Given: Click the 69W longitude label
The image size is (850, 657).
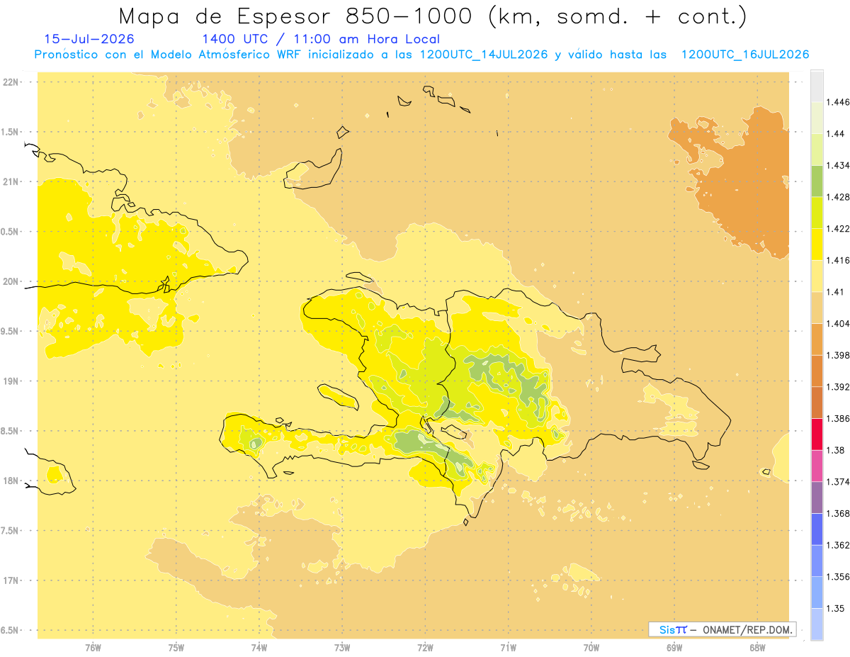Looking at the screenshot, I should pos(674,647).
